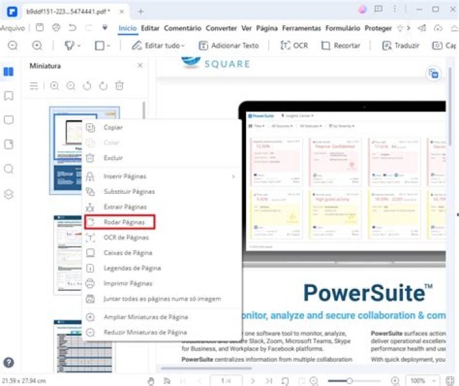459x386 pixels.
Task: Choose Copiar in context menu
Action: click(161, 128)
